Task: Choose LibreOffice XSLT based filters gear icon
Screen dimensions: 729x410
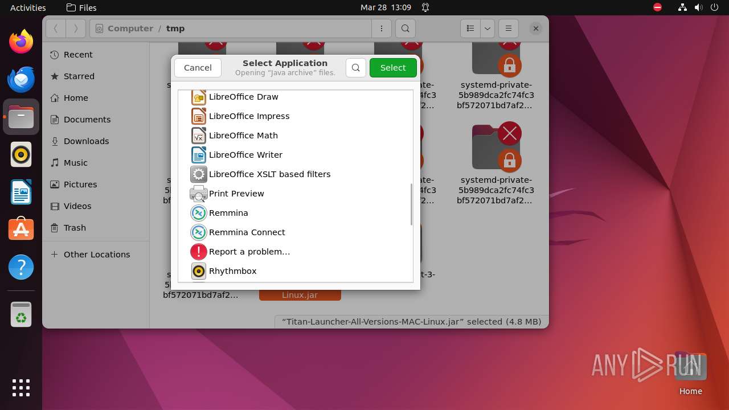Action: (x=198, y=174)
